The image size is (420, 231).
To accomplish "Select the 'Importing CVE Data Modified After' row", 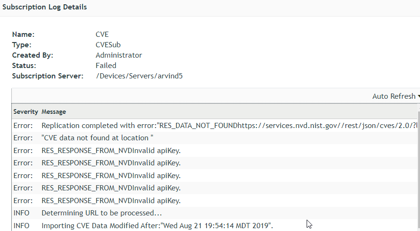I will [x=215, y=225].
